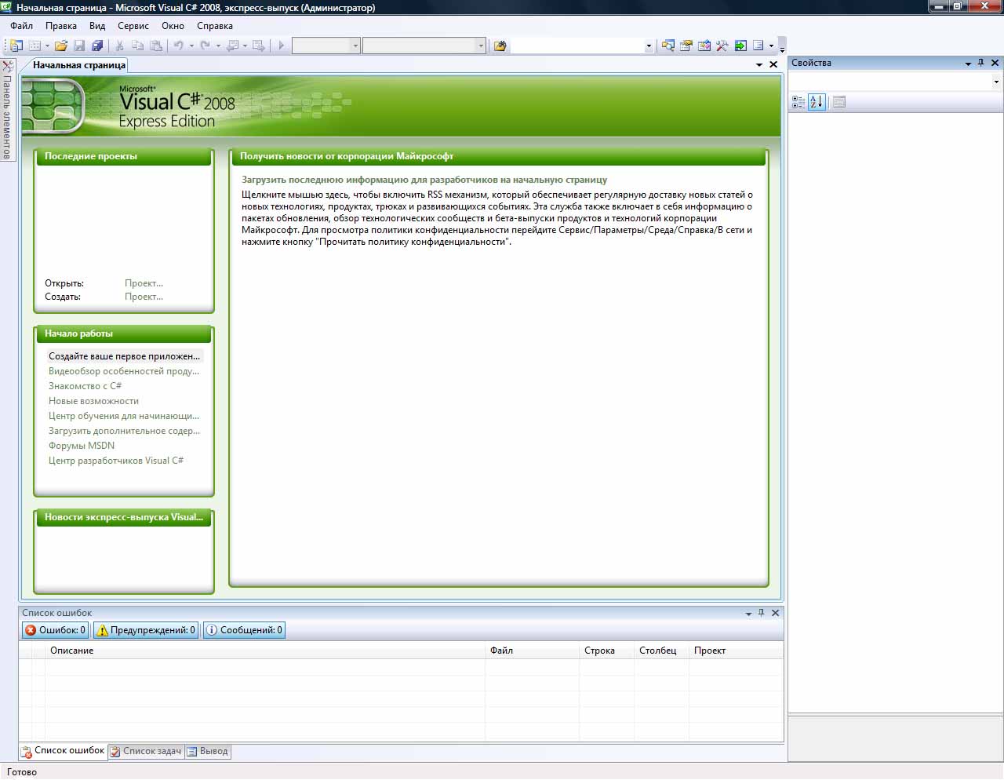Viewport: 1004px width, 780px height.
Task: Click the Navigate Backward icon
Action: pos(232,46)
